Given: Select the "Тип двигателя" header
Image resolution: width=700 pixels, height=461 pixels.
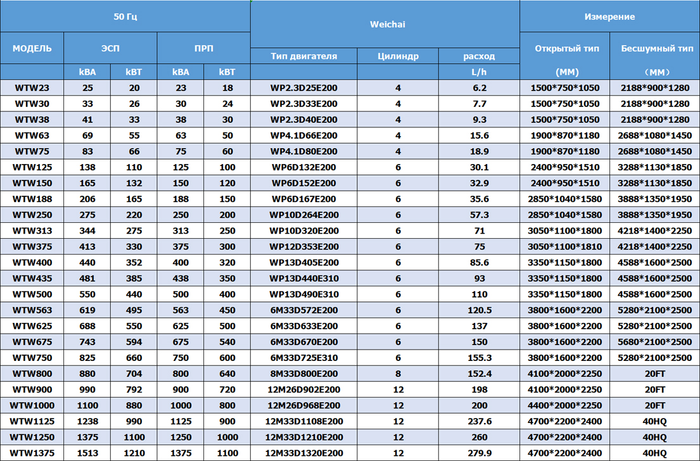Looking at the screenshot, I should point(303,56).
